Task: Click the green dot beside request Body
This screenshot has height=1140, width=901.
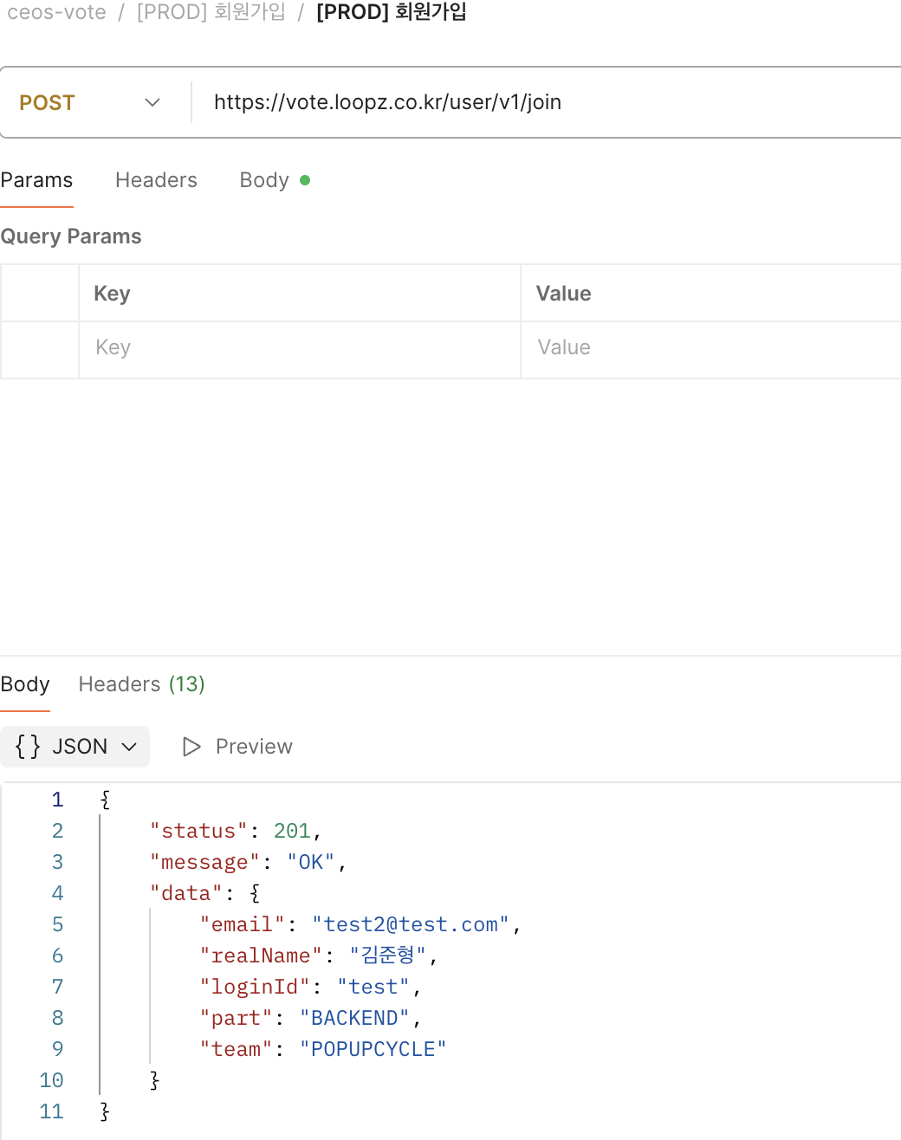Action: [x=305, y=180]
